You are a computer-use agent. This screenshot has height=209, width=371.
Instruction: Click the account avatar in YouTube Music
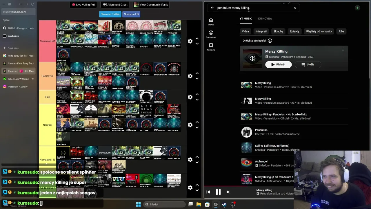[357, 8]
